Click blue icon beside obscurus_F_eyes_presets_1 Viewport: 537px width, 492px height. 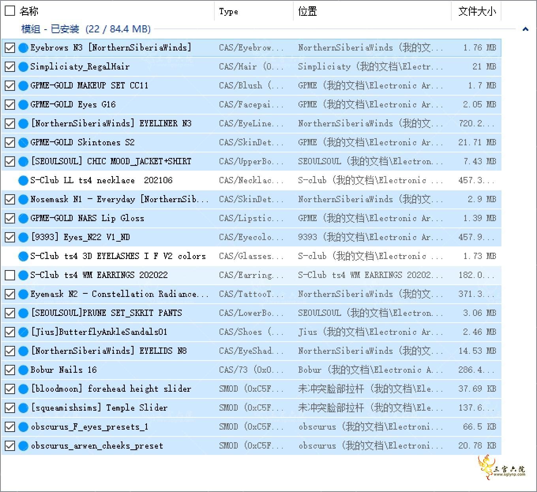23,427
